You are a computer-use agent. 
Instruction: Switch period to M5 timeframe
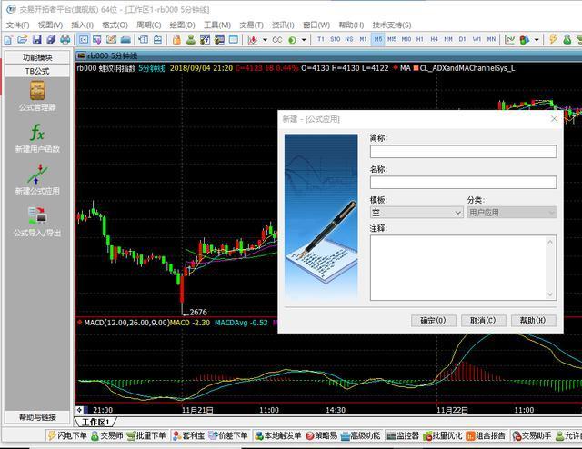point(378,39)
